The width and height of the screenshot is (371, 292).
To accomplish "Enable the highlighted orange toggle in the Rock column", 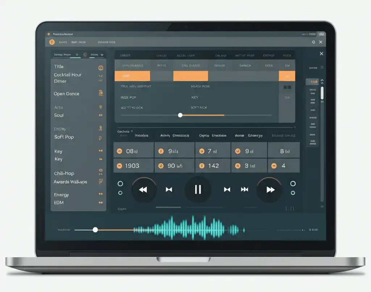I will [287, 76].
